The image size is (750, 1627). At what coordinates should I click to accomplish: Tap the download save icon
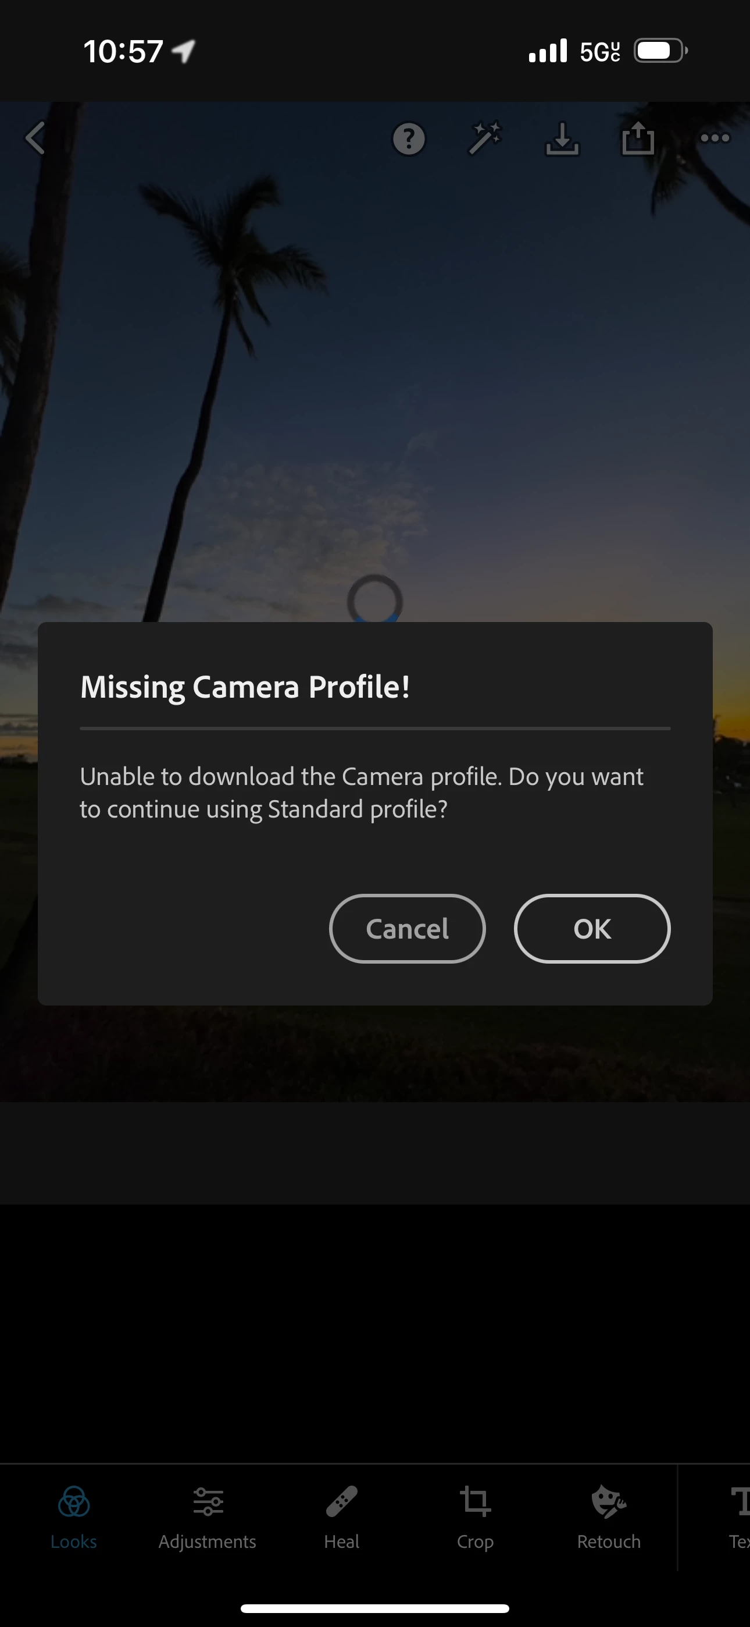coord(562,138)
